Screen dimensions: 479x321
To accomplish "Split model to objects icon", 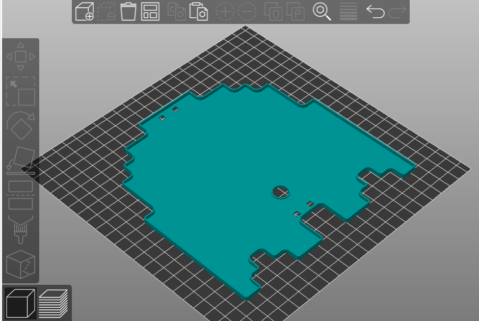I will pos(274,12).
